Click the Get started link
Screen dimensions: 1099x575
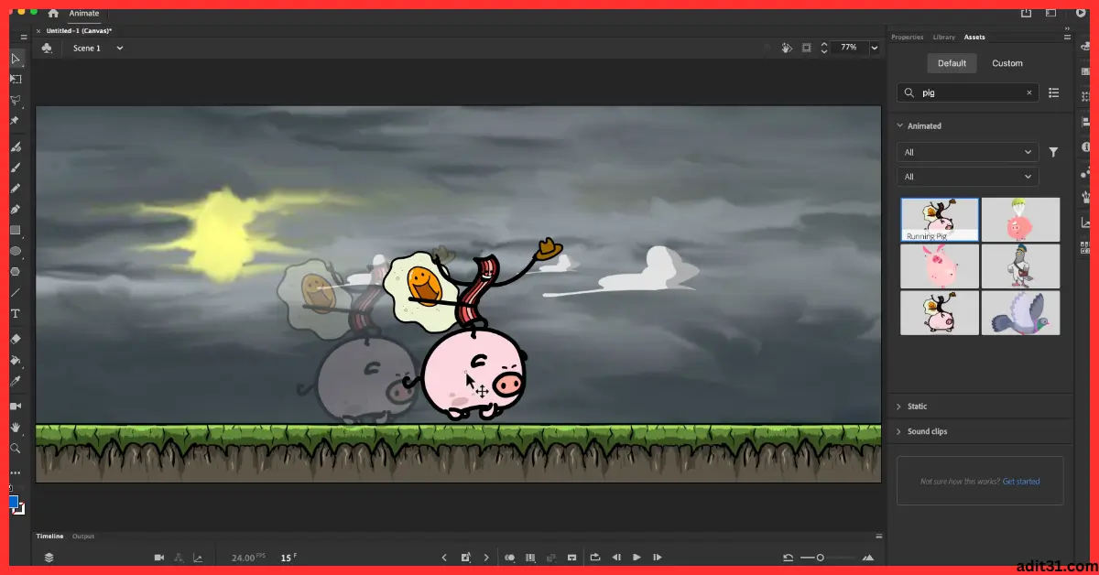(x=1021, y=482)
